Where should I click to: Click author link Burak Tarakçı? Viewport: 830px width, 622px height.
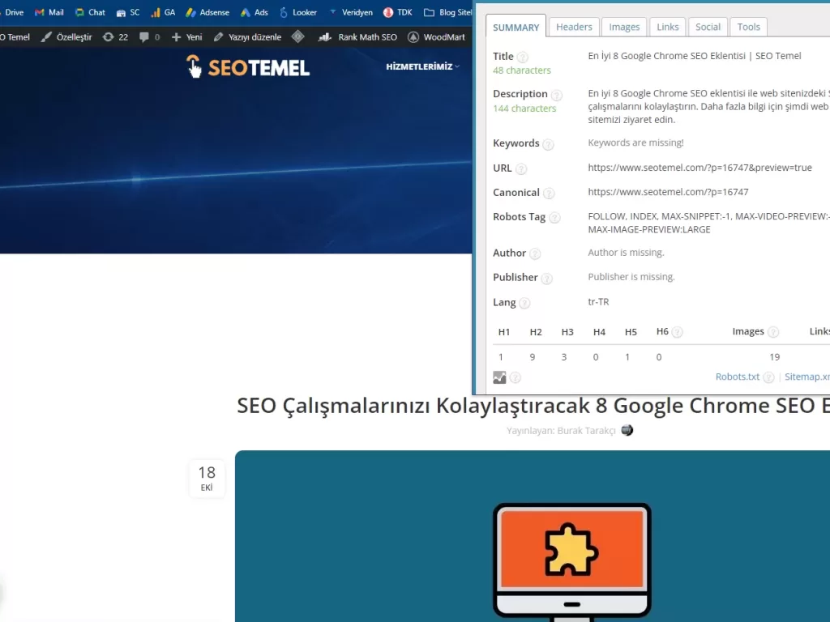click(x=586, y=431)
